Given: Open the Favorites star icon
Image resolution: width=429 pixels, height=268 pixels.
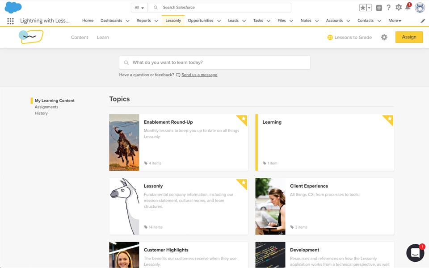Looking at the screenshot, I should coord(363,8).
